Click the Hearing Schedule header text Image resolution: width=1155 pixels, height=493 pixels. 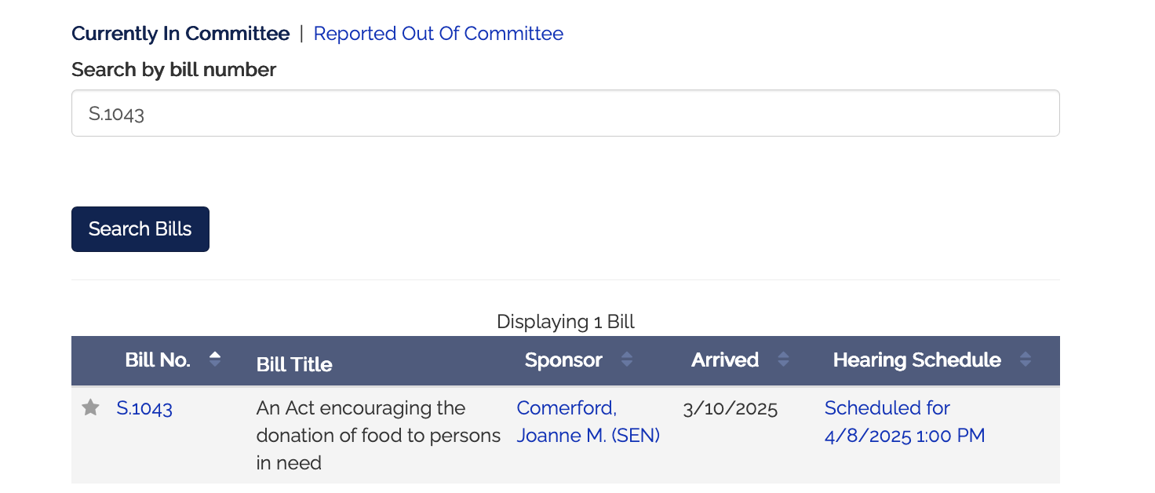click(916, 360)
